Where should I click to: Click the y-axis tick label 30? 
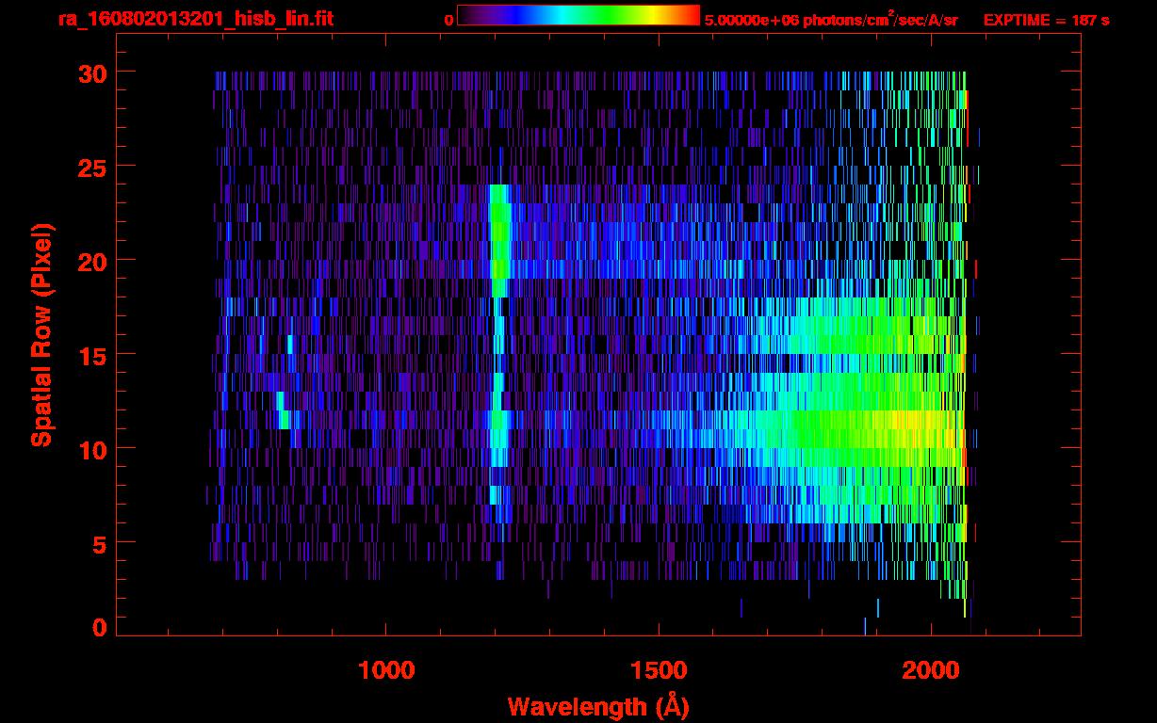(x=92, y=72)
